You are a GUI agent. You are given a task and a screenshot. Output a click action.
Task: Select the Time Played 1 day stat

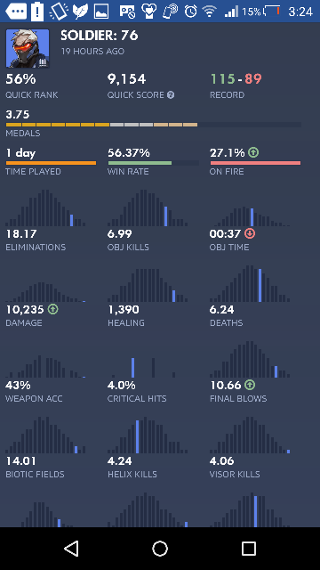[51, 162]
